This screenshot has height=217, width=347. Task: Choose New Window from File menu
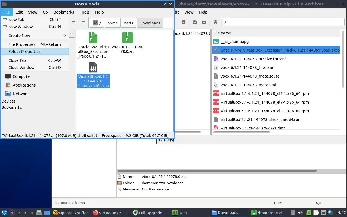coord(35,27)
